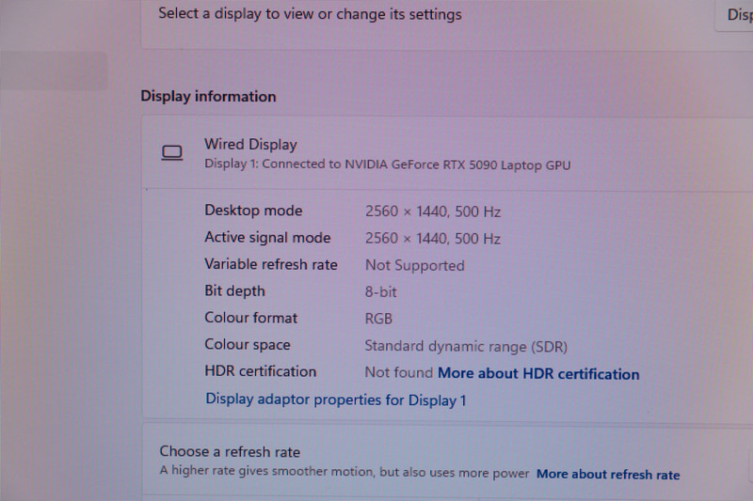Click Choose a refresh rate heading
The height and width of the screenshot is (501, 753).
(230, 451)
